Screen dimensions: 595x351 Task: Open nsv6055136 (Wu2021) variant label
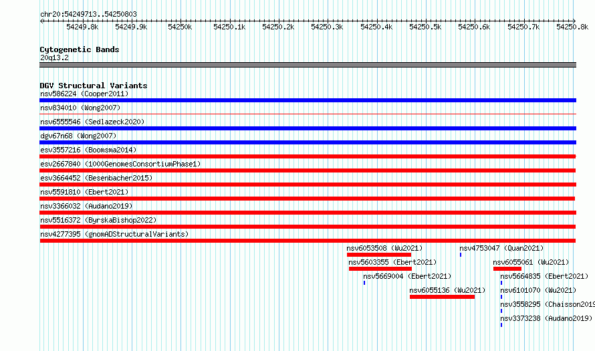(x=447, y=290)
